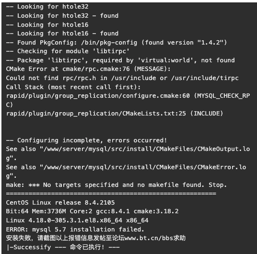This screenshot has width=257, height=254.
Task: Click the 'Package libtirpc not found' line
Action: coord(120,60)
